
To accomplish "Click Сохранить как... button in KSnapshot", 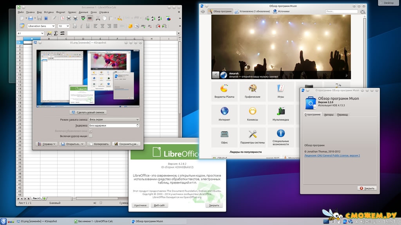I will (x=126, y=144).
